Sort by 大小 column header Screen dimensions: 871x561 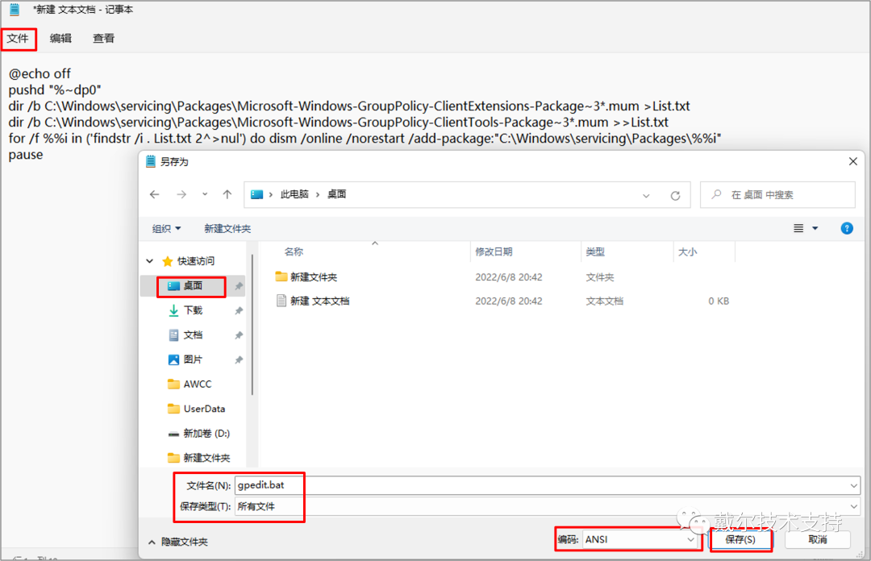[x=688, y=251]
